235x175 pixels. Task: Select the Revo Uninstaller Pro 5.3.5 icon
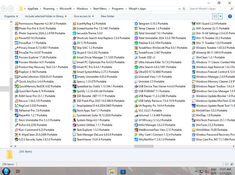(16, 120)
